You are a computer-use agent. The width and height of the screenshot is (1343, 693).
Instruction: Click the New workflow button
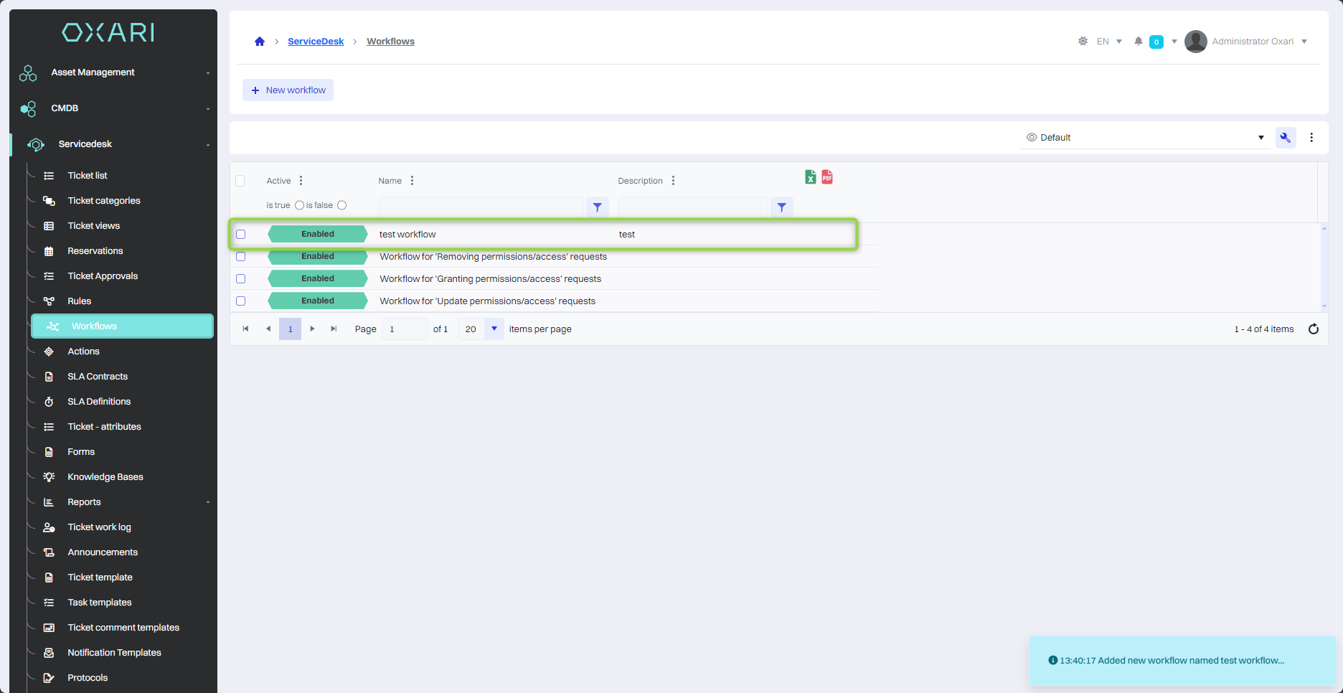(288, 90)
